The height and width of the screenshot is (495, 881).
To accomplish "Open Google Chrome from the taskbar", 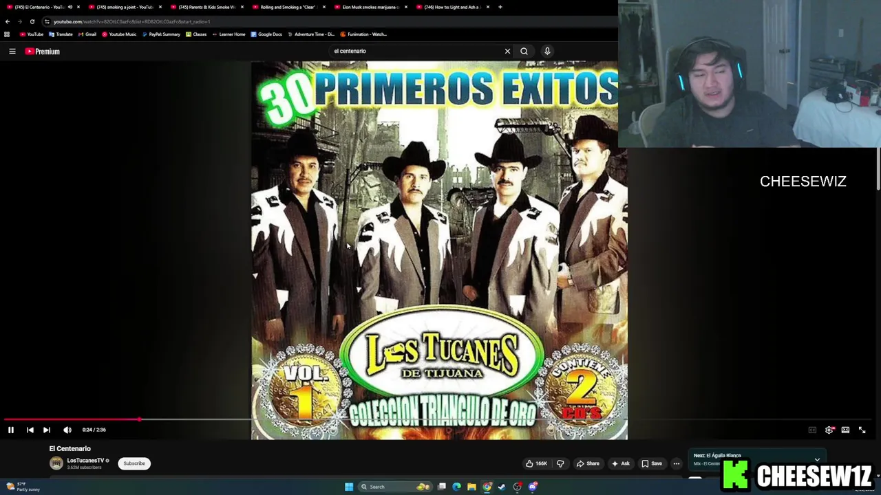I will pos(487,487).
